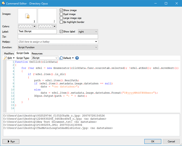Click the pencil Edit icon
Viewport: 182px width, 146px height.
click(5, 58)
